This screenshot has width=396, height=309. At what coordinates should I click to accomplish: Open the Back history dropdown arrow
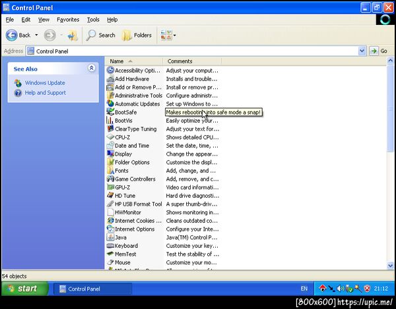coord(36,35)
